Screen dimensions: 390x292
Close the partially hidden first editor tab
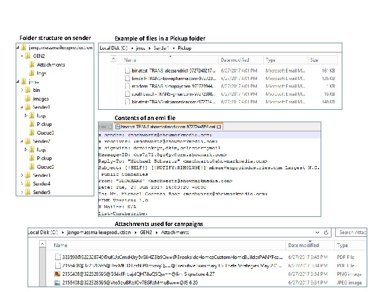(110, 127)
